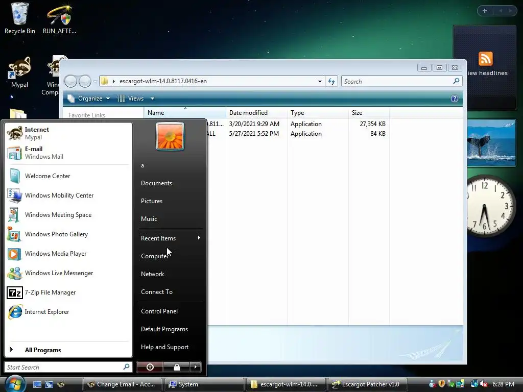Screen dimensions: 523x392
Task: Sort files by Name column
Action: pyautogui.click(x=185, y=113)
